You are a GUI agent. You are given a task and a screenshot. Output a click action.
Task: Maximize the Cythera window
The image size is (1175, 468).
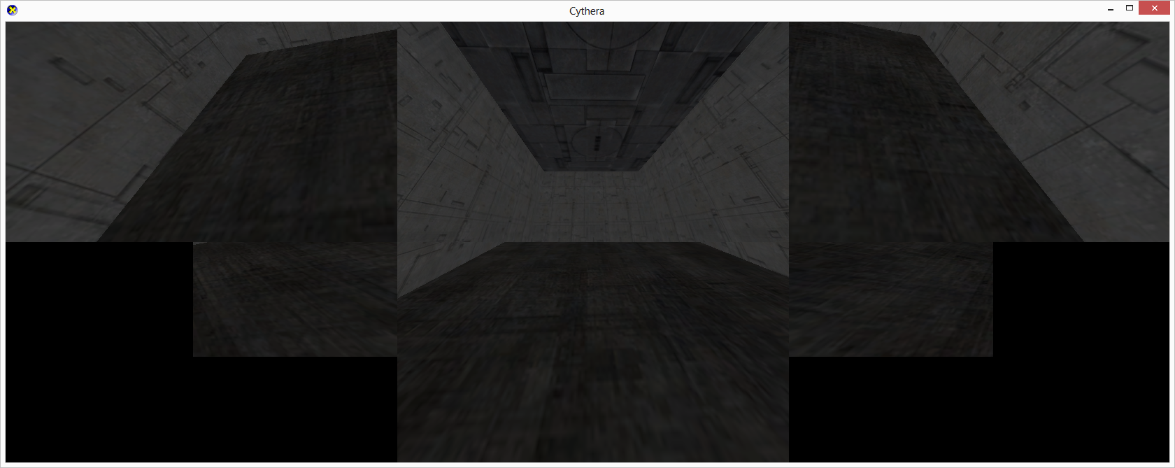1129,8
